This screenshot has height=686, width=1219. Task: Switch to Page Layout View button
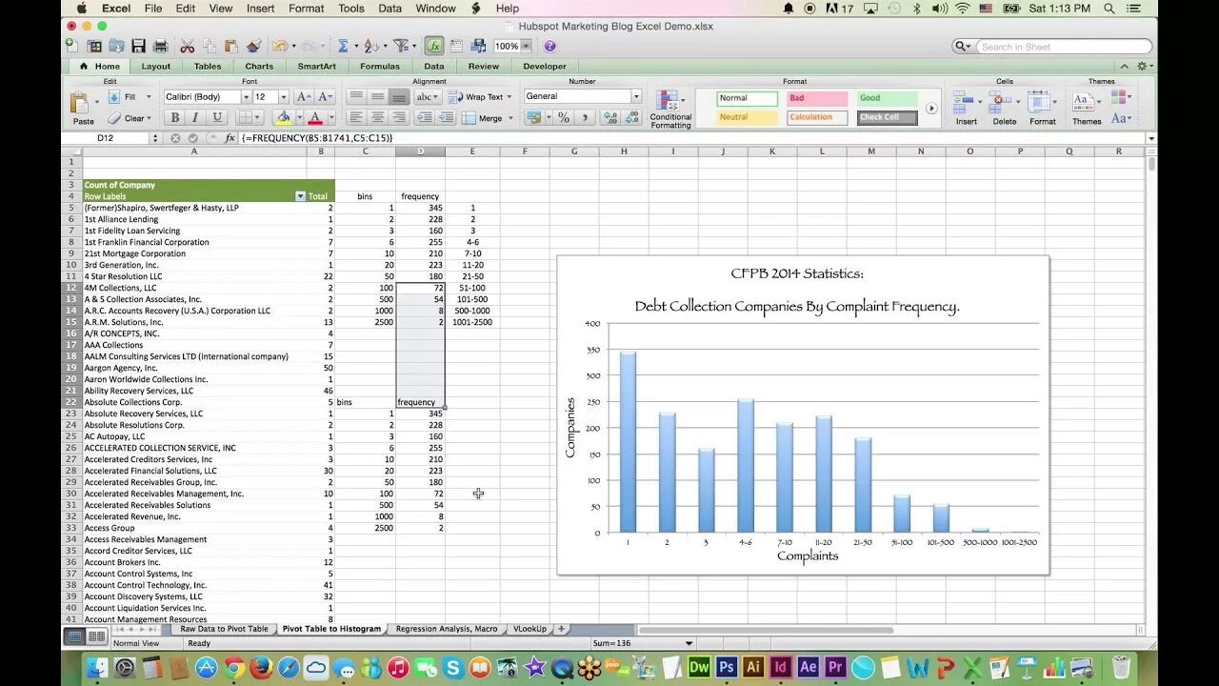[x=96, y=636]
